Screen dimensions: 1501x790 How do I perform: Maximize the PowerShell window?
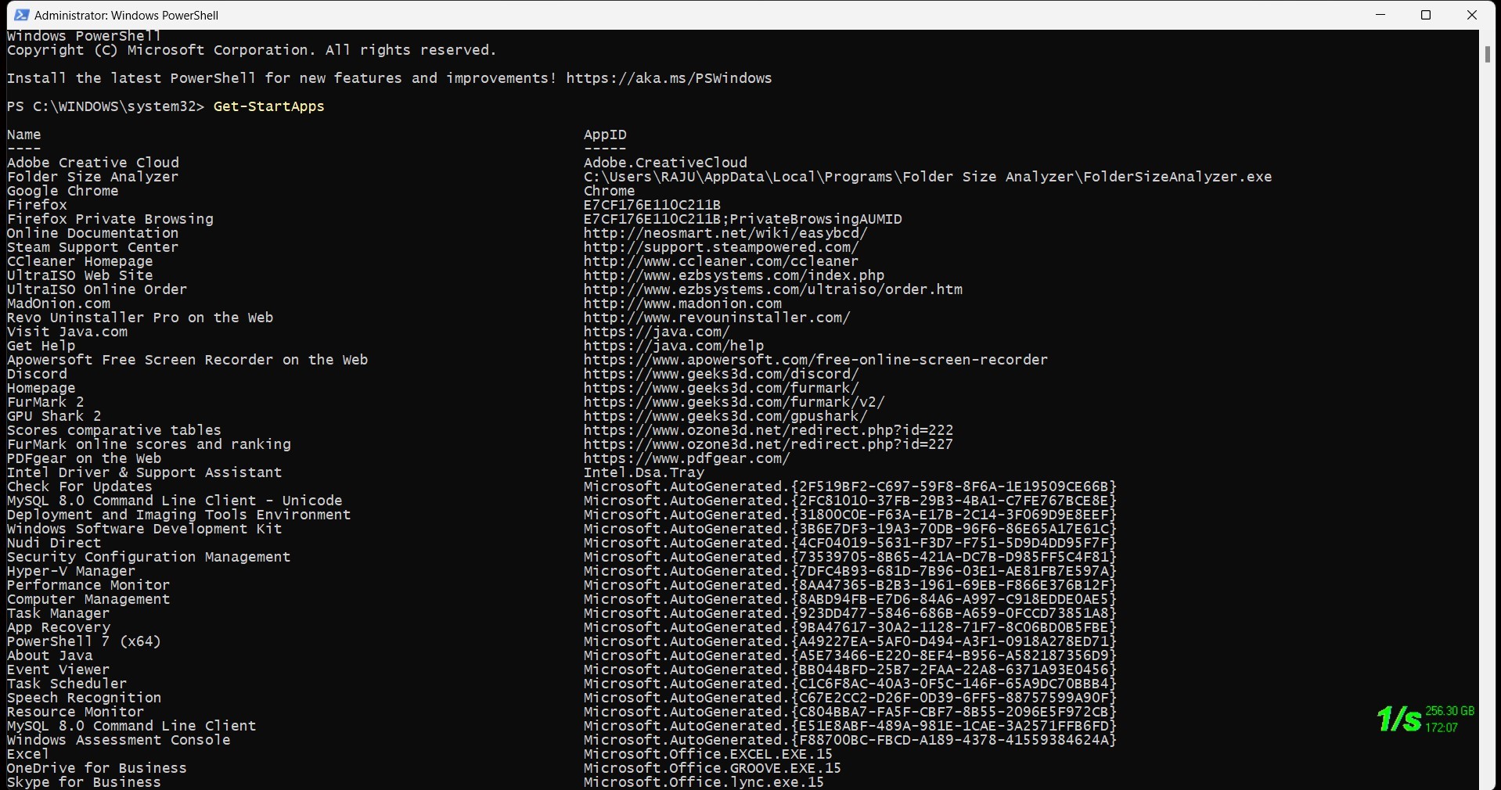[x=1426, y=15]
